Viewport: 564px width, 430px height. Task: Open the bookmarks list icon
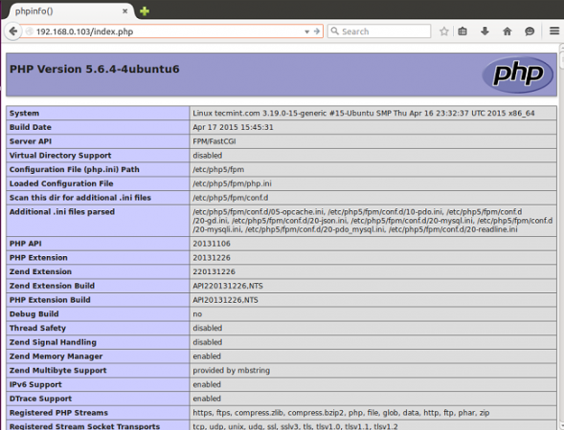[x=462, y=32]
